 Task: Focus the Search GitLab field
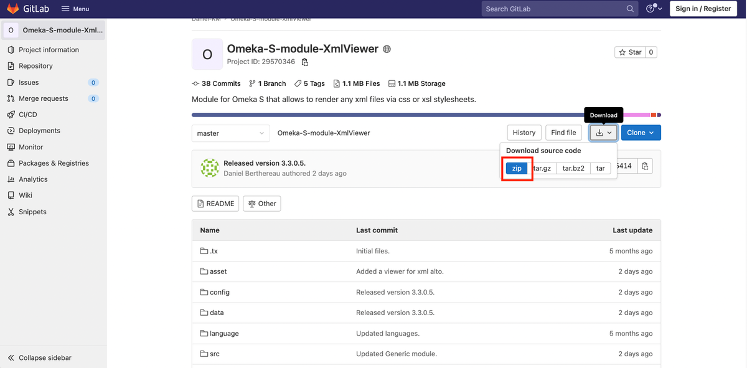point(554,9)
